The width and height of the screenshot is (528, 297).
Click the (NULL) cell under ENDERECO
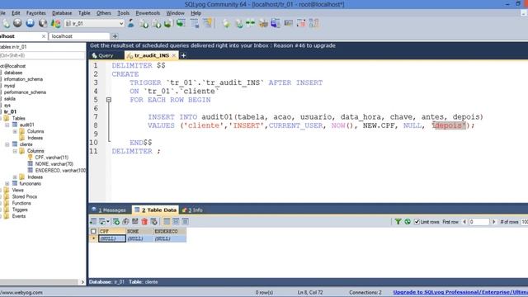click(169, 238)
